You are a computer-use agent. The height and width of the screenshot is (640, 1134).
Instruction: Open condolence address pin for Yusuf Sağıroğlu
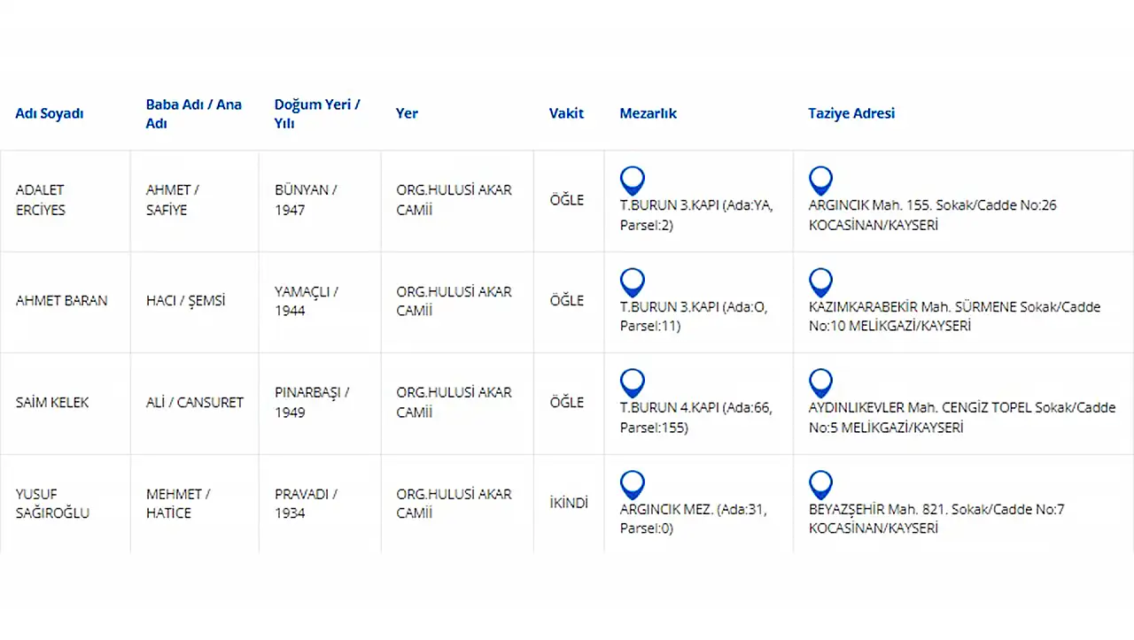point(820,485)
